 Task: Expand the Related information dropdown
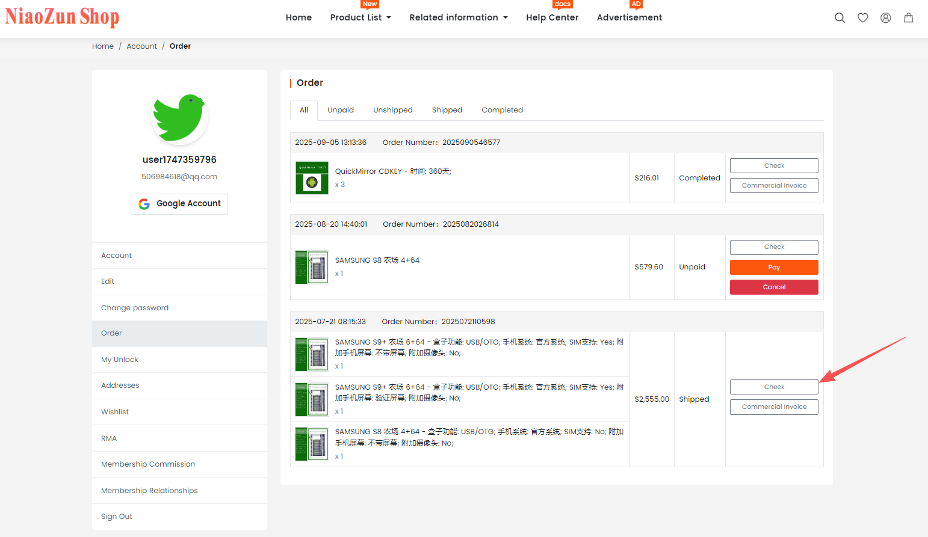458,17
